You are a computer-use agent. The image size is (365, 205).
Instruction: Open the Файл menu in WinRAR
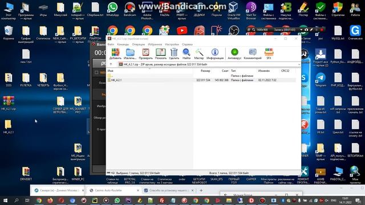click(111, 44)
